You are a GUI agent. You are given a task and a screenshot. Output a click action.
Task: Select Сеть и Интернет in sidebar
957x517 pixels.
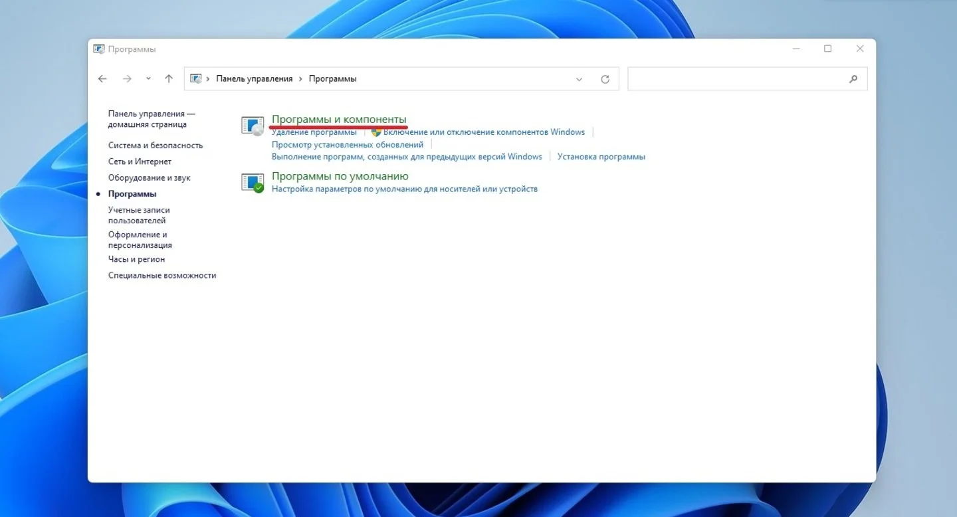click(140, 161)
